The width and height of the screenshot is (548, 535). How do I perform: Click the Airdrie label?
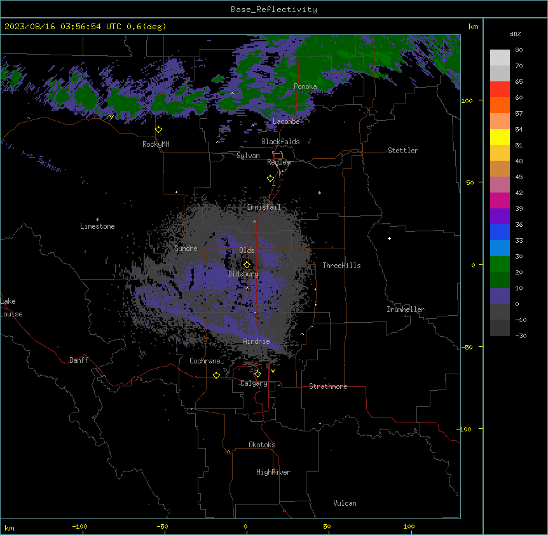tap(256, 341)
